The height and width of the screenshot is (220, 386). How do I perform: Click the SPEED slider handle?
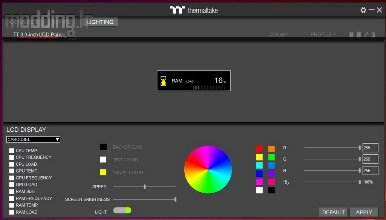pyautogui.click(x=145, y=187)
